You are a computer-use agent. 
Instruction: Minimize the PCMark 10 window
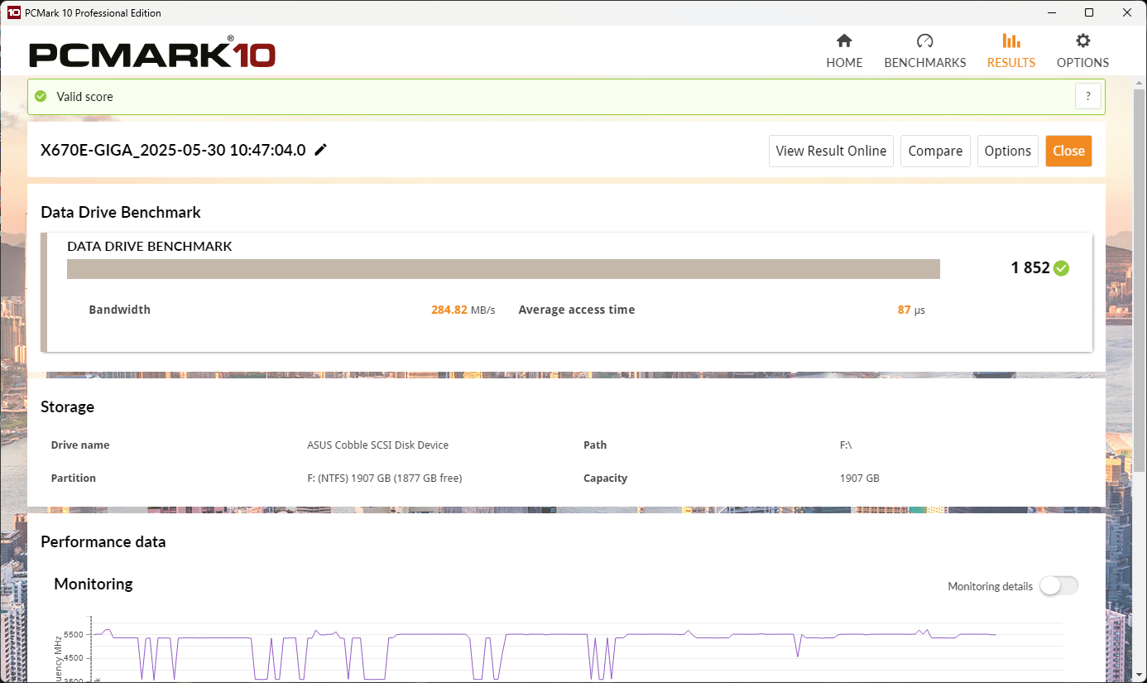click(1051, 12)
